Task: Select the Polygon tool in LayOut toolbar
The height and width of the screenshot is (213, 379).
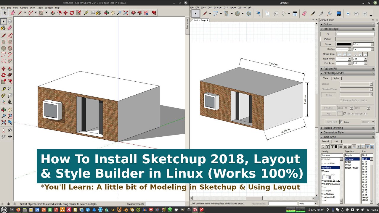Action: [249, 14]
